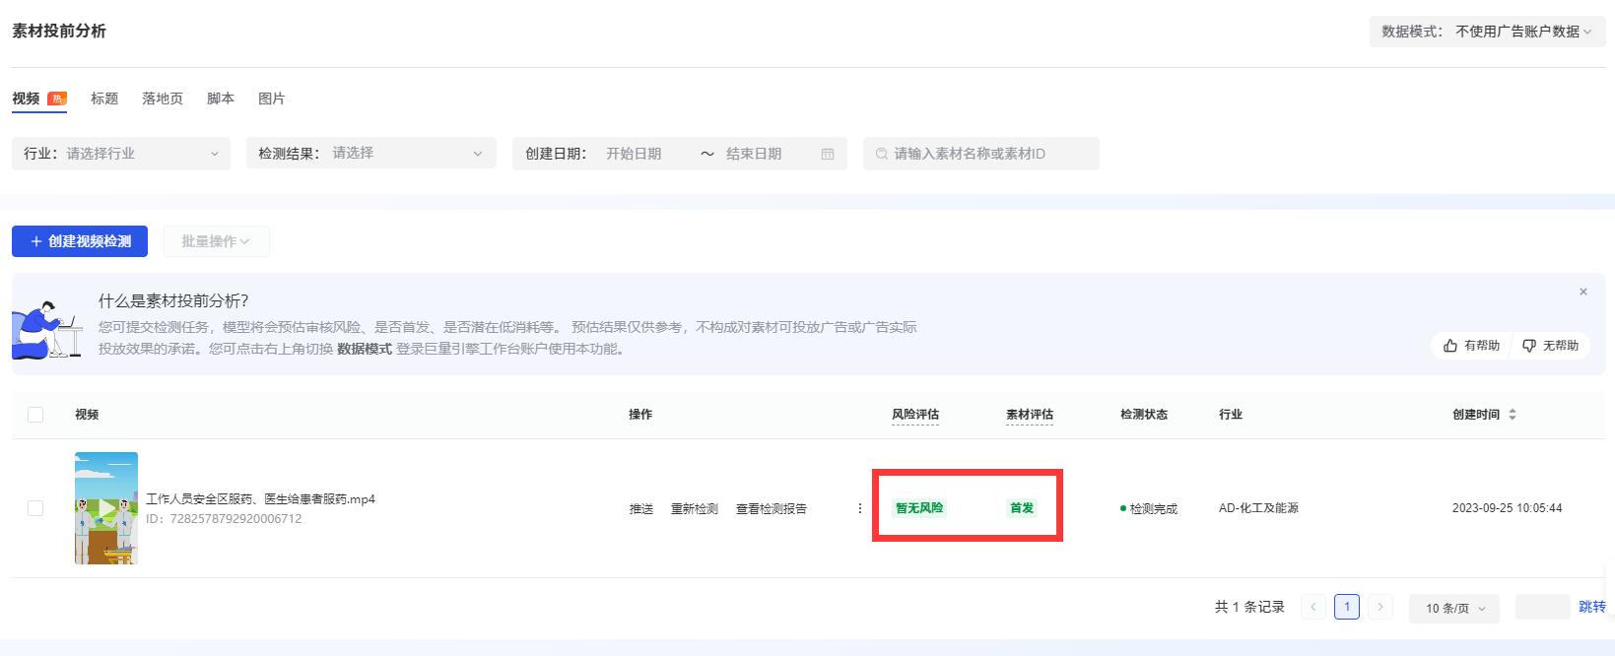Switch to the 落地页 tab
The height and width of the screenshot is (656, 1615).
pos(163,98)
